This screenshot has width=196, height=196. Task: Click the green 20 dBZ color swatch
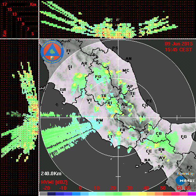pos(118,194)
